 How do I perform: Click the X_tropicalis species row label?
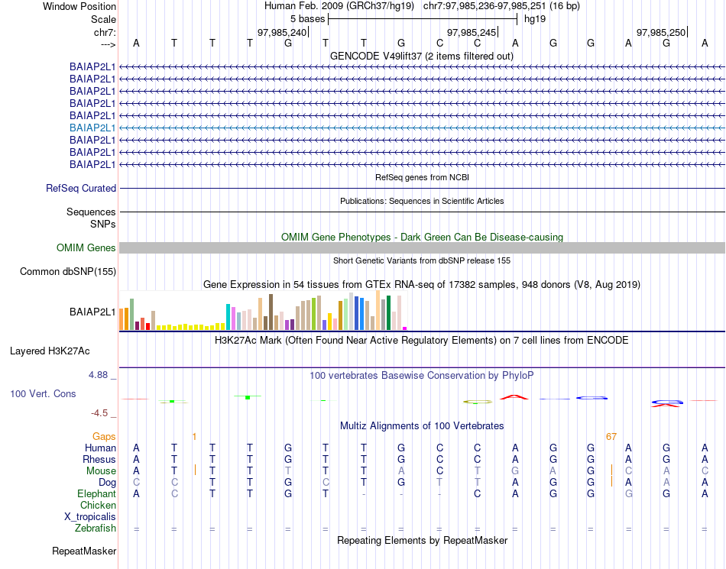[90, 517]
